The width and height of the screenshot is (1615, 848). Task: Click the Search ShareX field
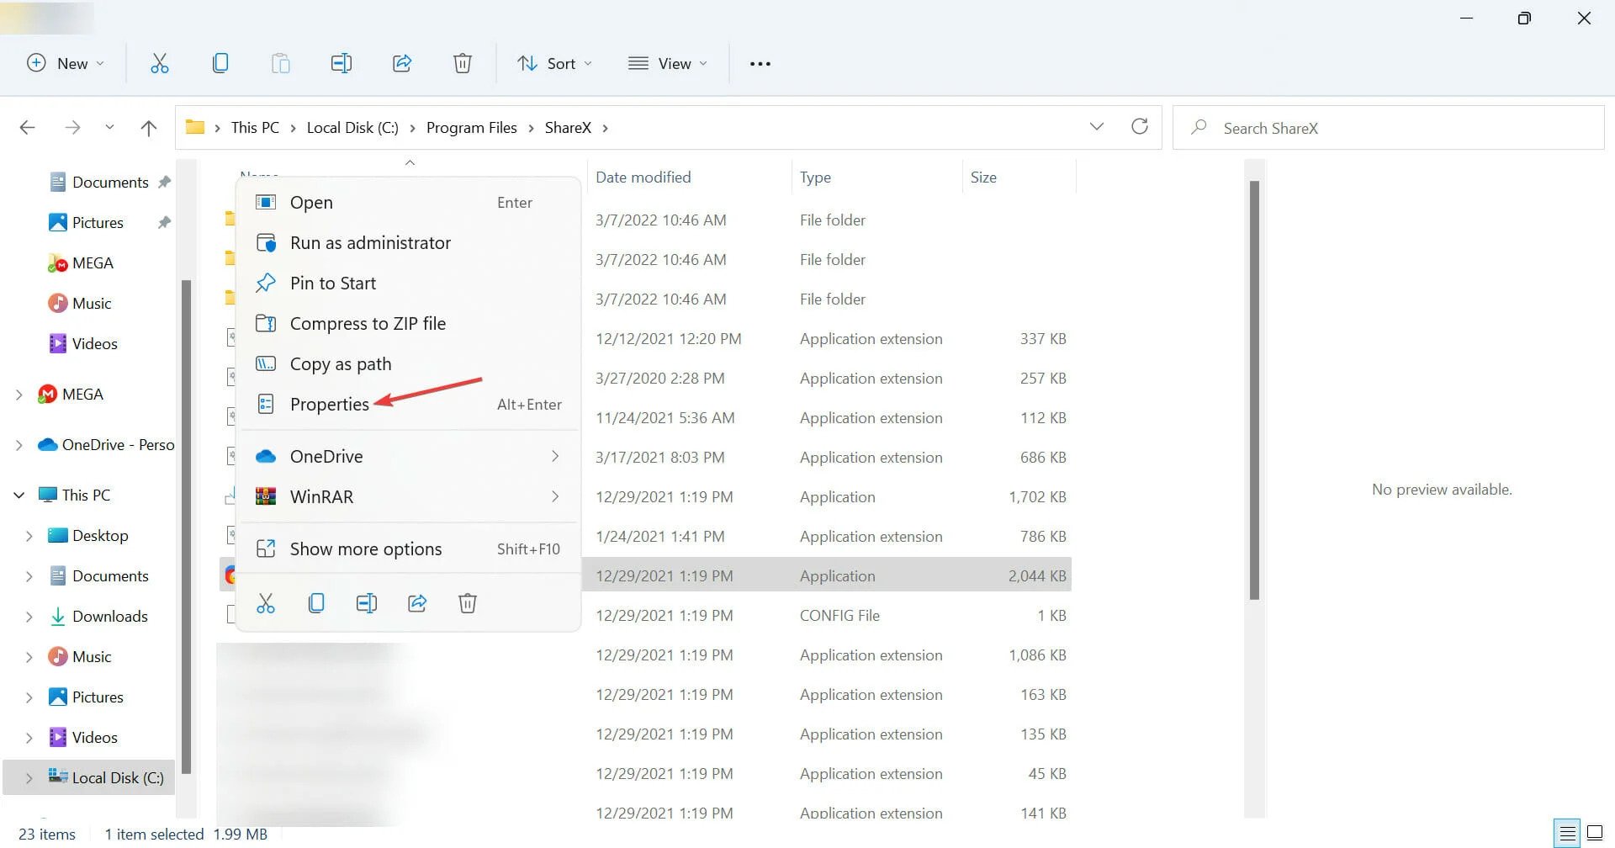coord(1388,128)
